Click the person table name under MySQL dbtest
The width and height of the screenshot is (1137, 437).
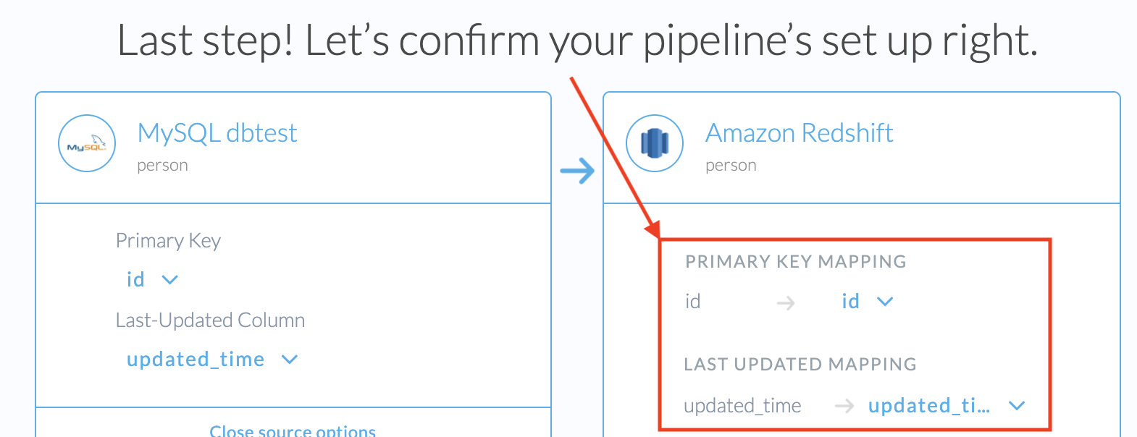pos(162,166)
